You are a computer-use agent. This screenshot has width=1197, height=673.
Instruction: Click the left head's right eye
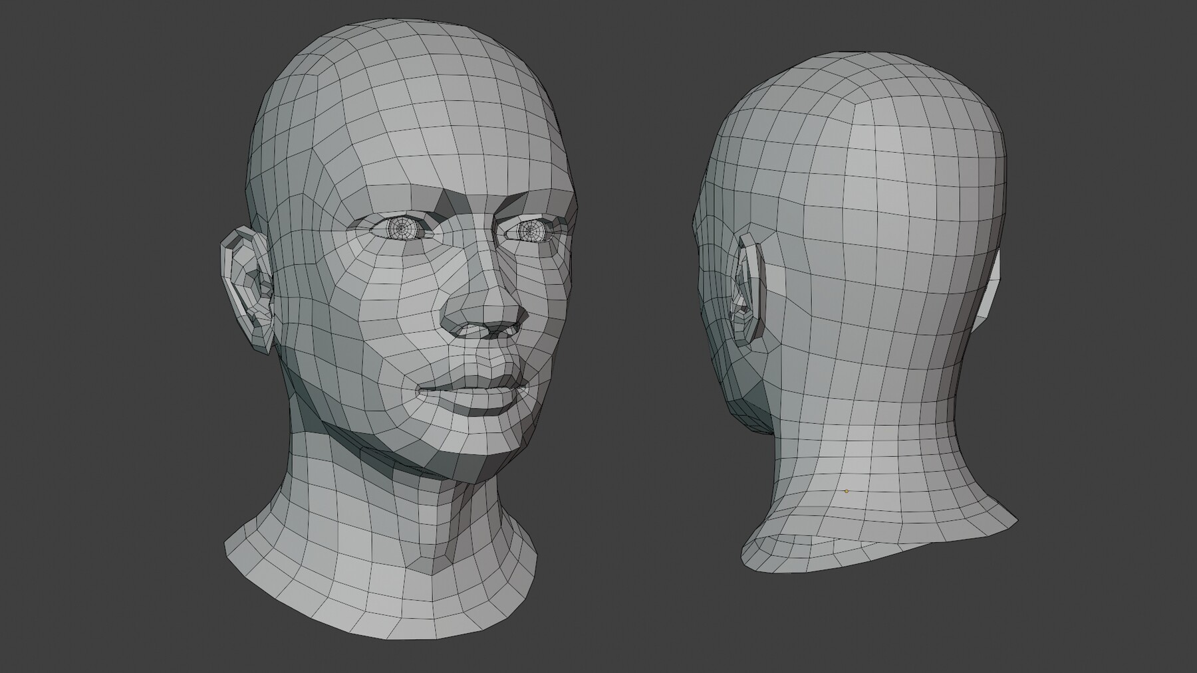click(x=532, y=231)
